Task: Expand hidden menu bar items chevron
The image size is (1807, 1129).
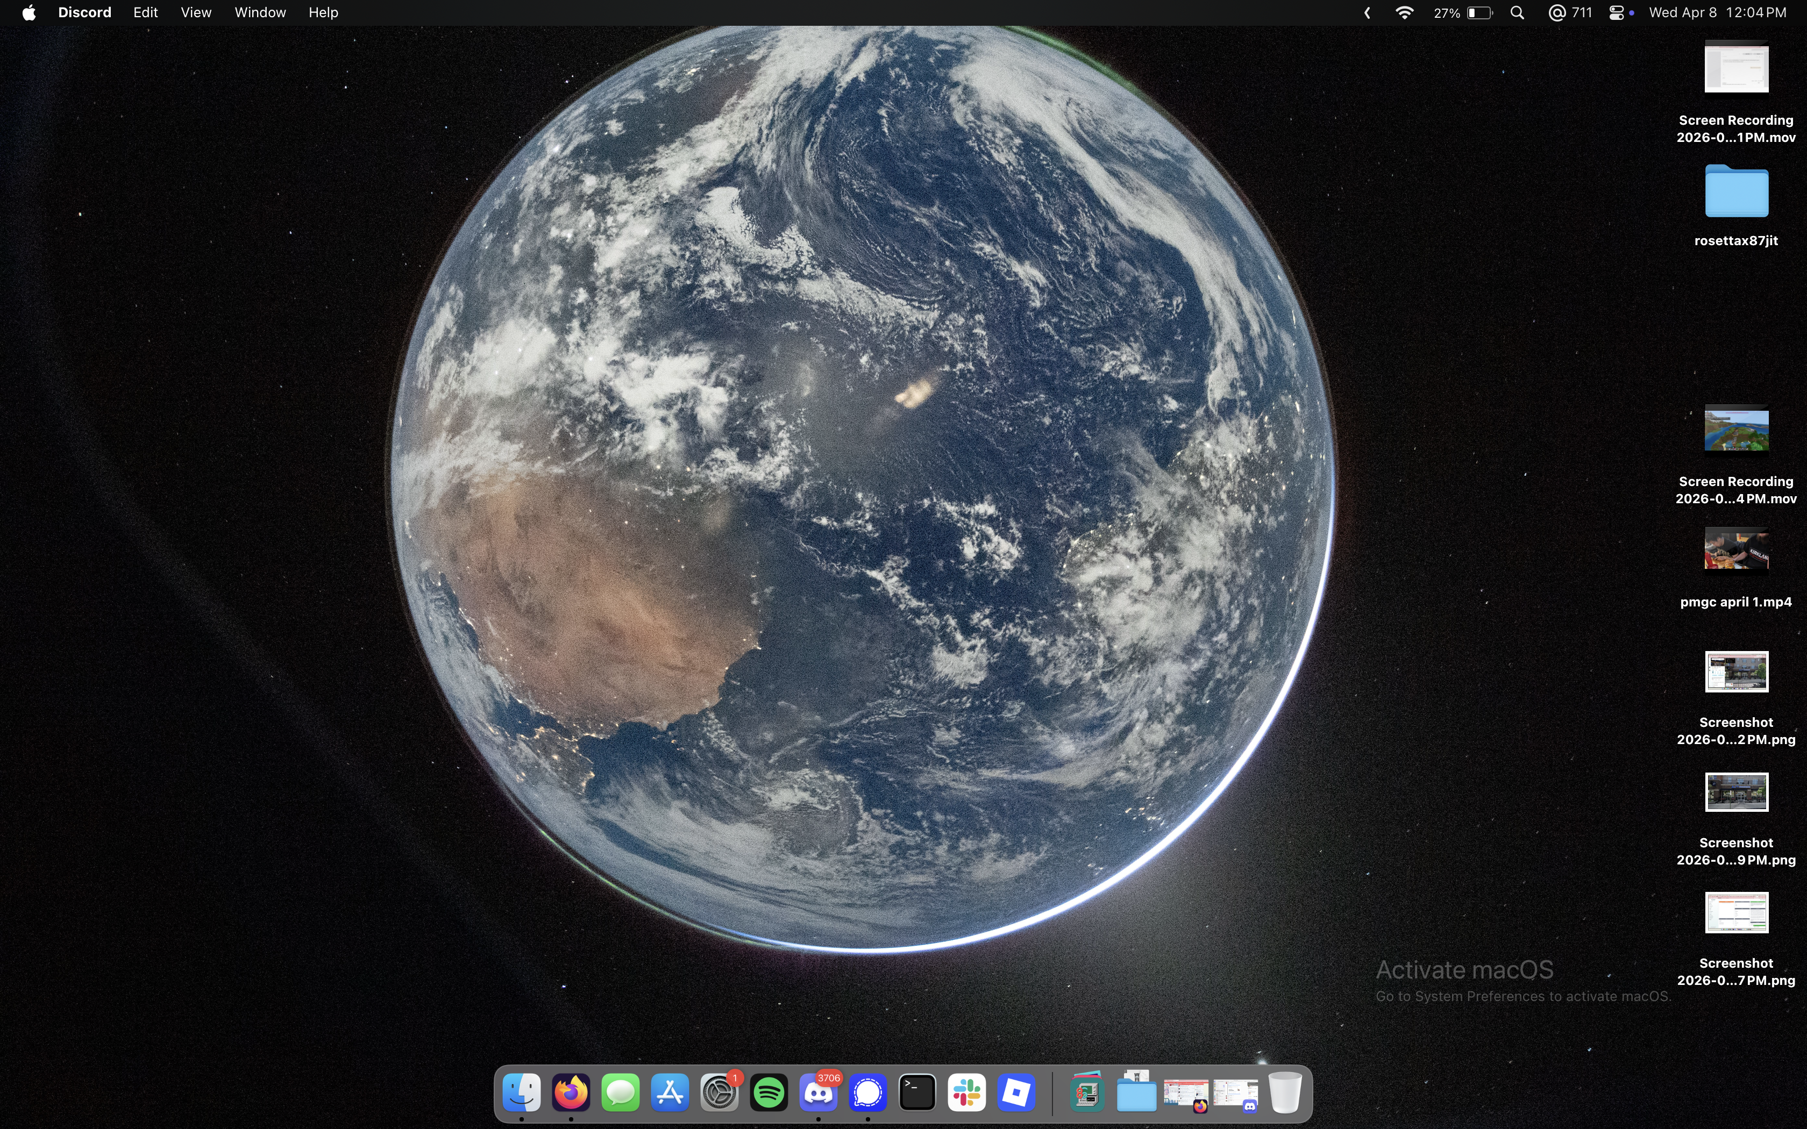Action: [1367, 13]
